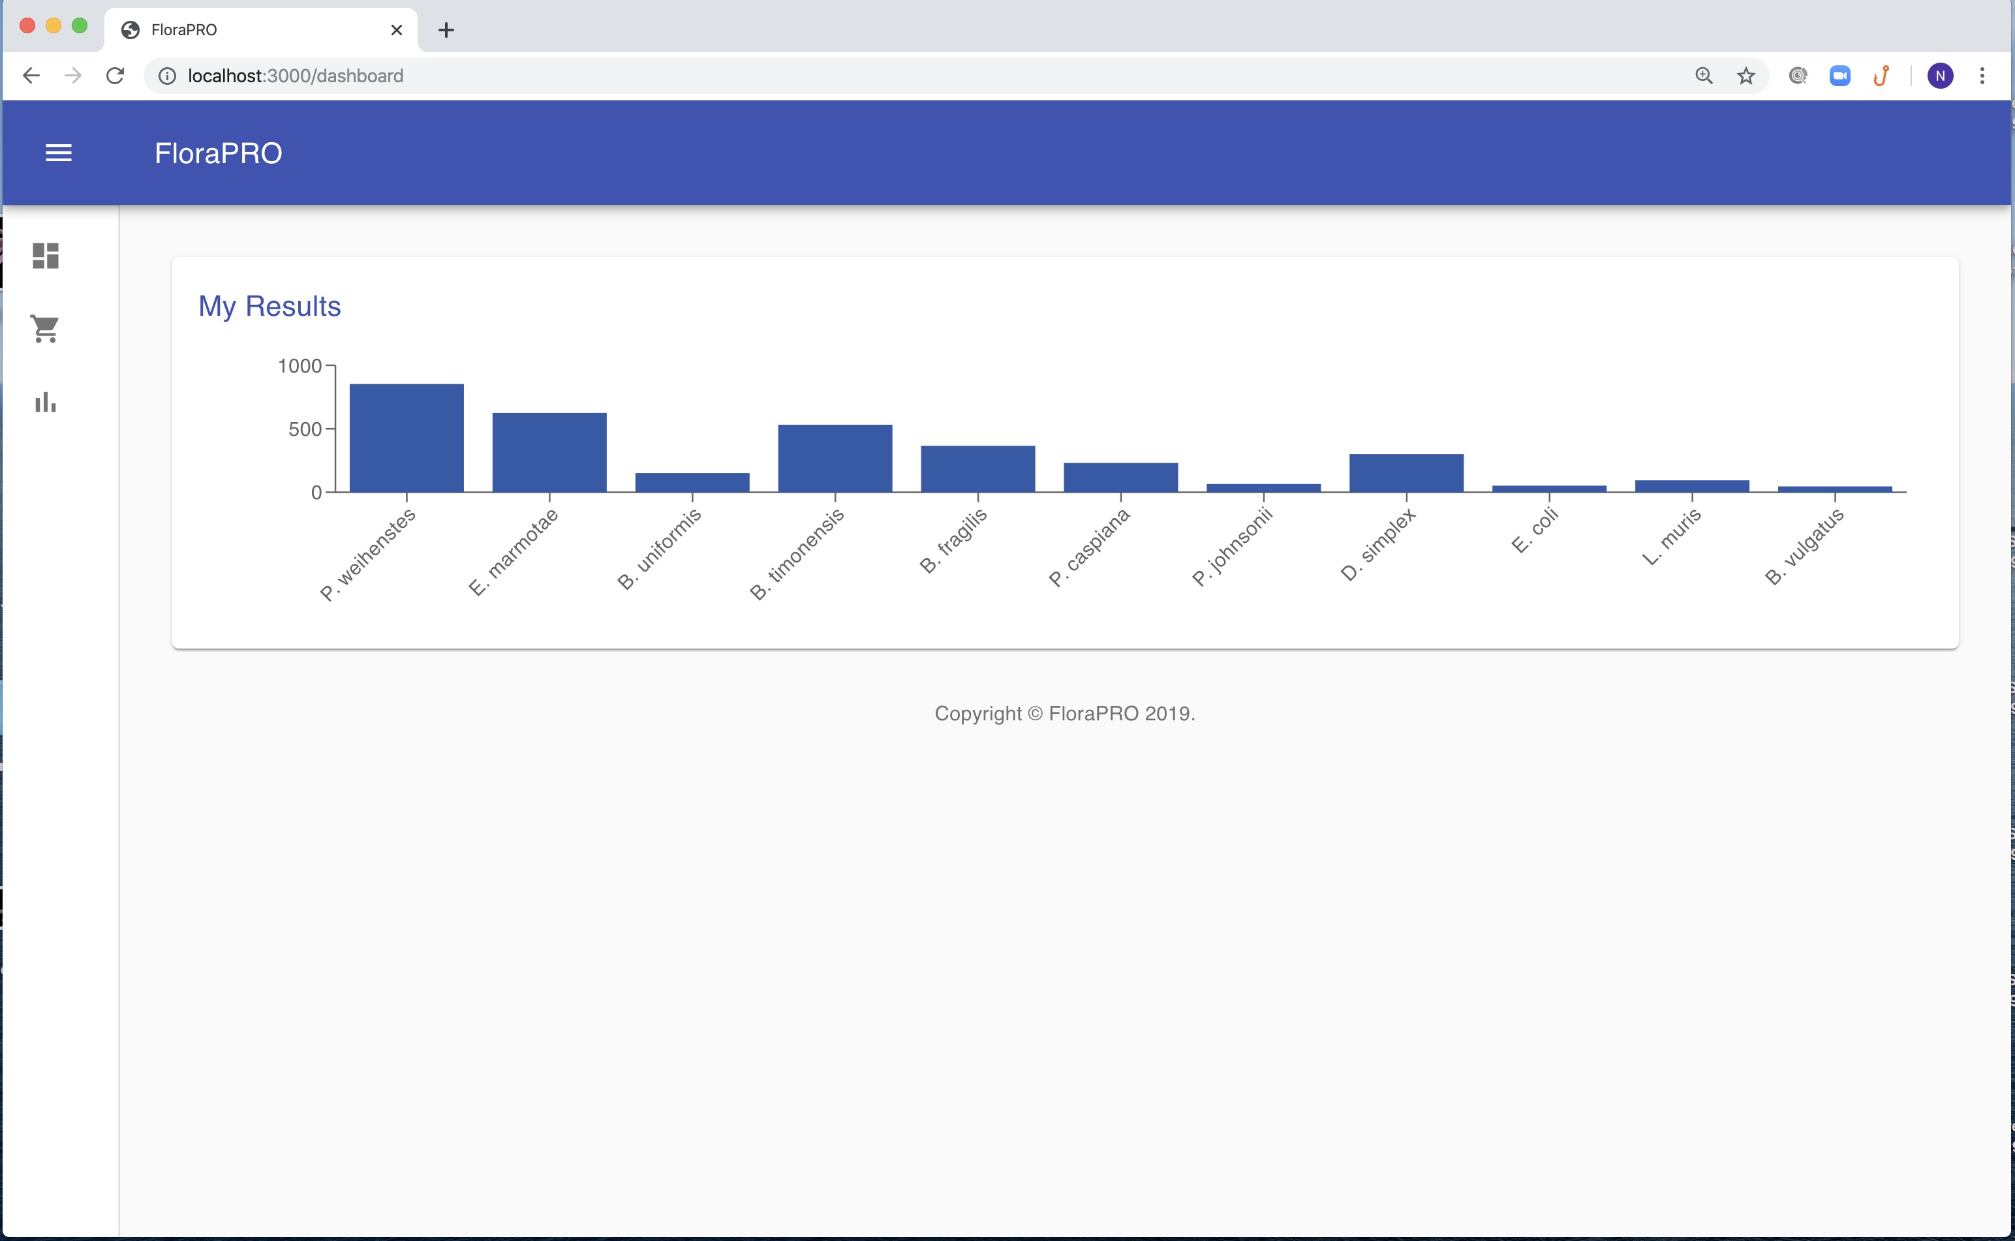
Task: Open a new browser tab
Action: click(446, 31)
